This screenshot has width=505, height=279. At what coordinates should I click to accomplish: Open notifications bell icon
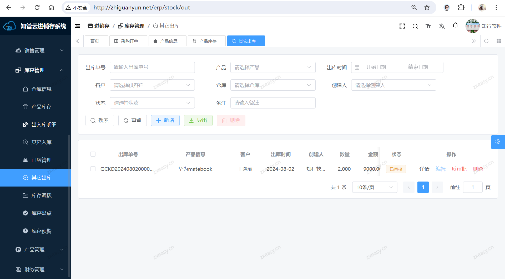pyautogui.click(x=455, y=25)
